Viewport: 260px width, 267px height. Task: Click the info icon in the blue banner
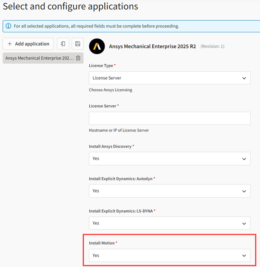coord(8,26)
